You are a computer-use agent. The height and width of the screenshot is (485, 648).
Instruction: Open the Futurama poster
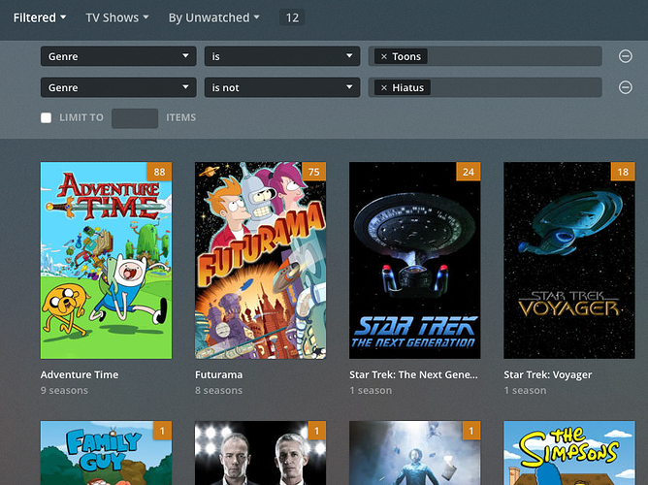point(260,260)
